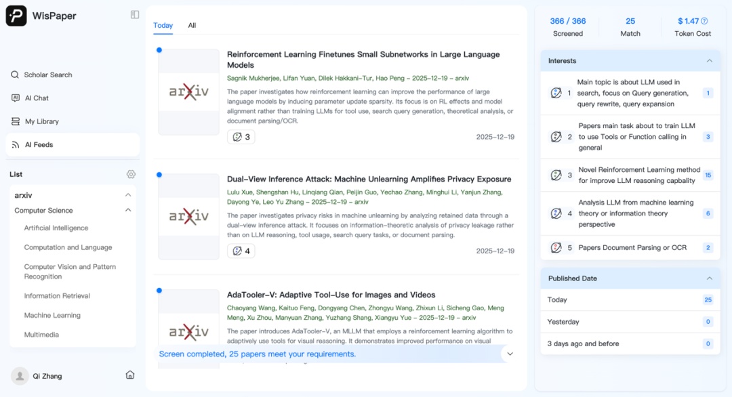Screen dimensions: 732x397
Task: Click the icon beside interest 4
Action: tap(556, 213)
